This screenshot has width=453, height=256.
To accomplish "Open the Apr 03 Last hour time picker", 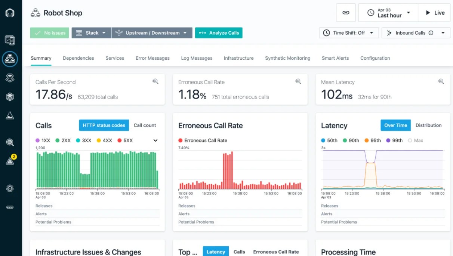I will tap(388, 12).
